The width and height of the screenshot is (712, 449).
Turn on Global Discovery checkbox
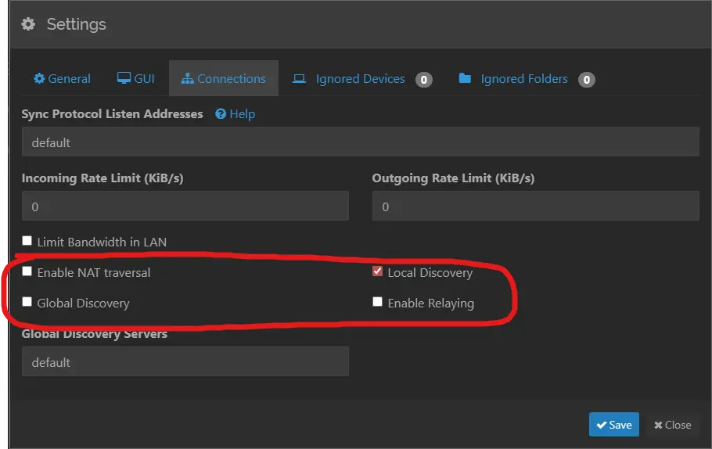point(27,302)
